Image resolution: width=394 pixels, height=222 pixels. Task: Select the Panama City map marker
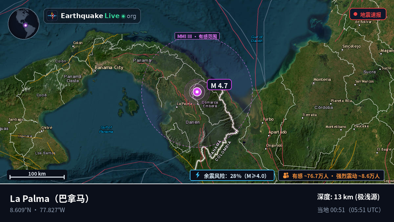click(x=95, y=71)
